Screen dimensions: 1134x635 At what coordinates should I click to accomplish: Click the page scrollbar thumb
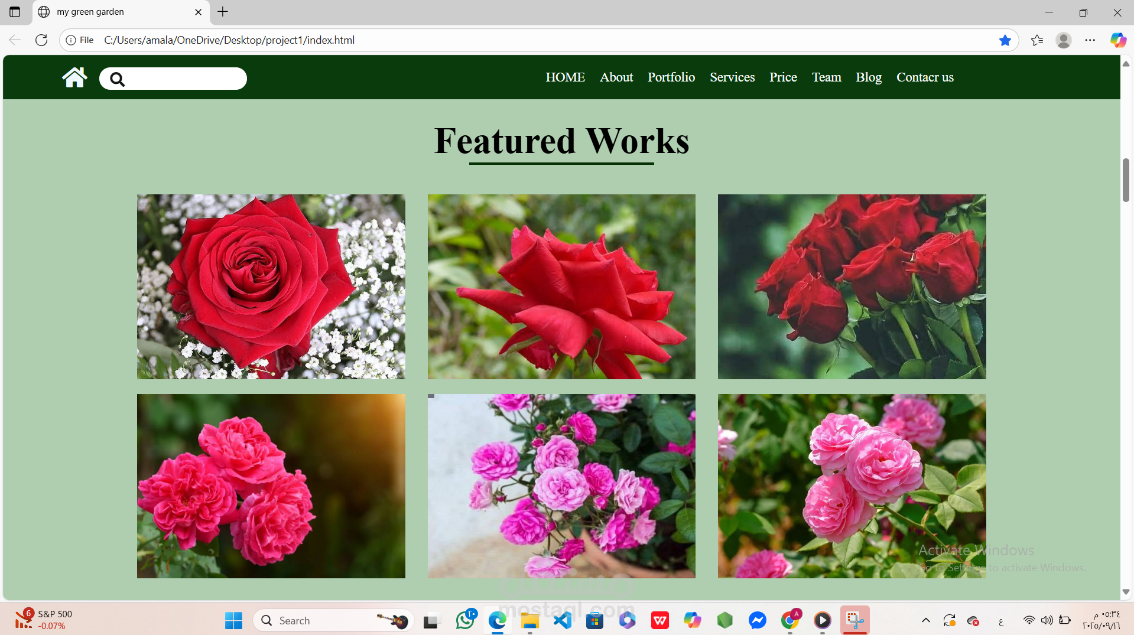point(1126,180)
